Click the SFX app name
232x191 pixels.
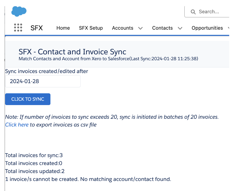36,28
